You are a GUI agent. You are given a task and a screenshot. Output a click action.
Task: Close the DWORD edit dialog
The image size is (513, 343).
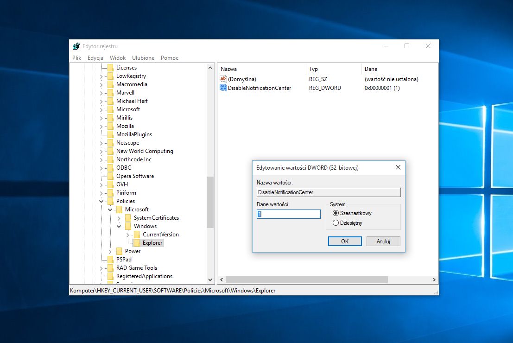(x=398, y=167)
